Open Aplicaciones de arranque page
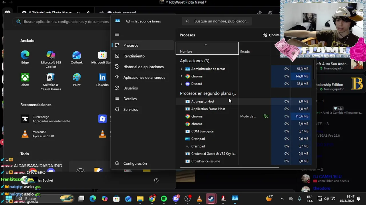The image size is (366, 205). [143, 77]
